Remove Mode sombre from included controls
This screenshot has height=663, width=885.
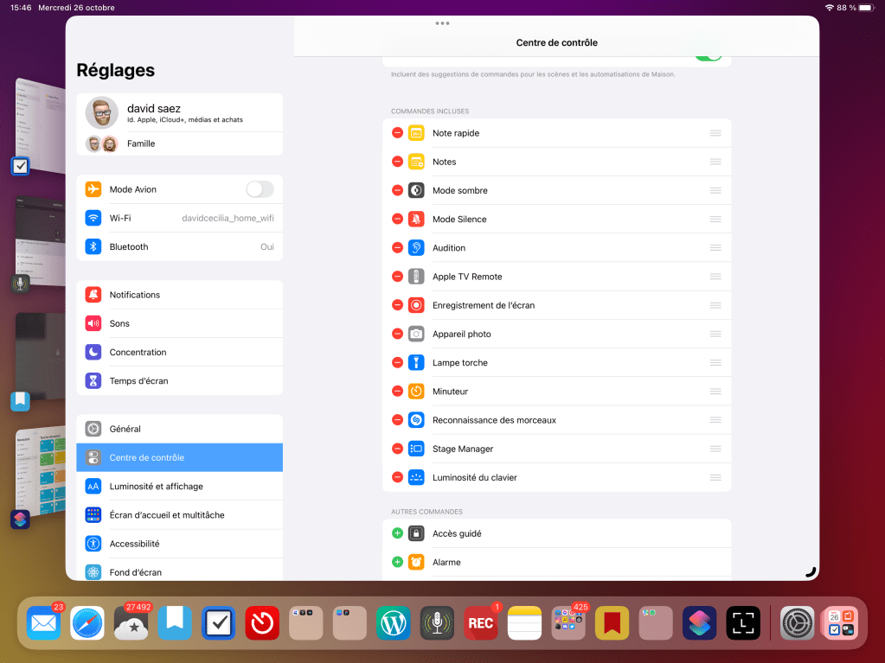397,190
